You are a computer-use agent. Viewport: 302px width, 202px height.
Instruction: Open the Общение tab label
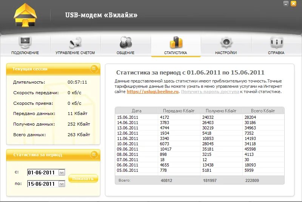(125, 53)
